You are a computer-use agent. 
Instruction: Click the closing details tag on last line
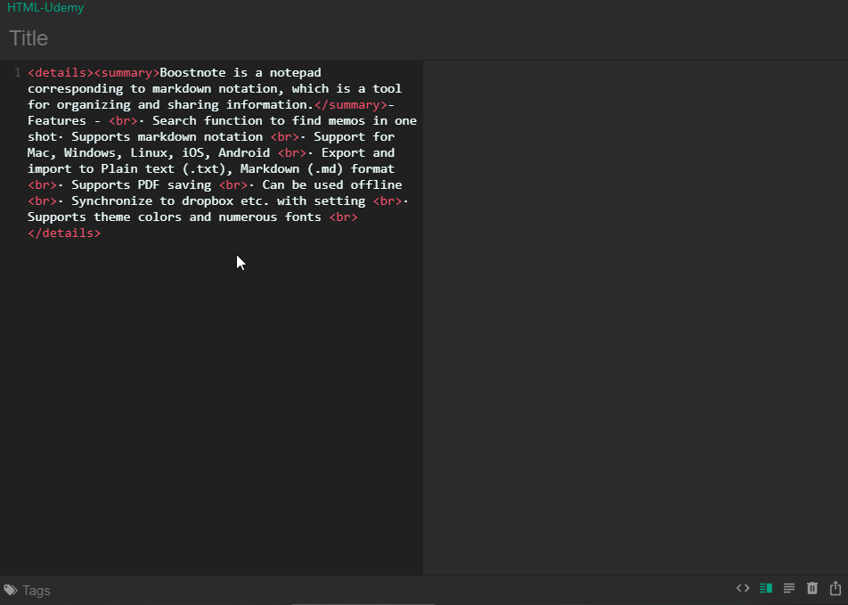pos(63,233)
